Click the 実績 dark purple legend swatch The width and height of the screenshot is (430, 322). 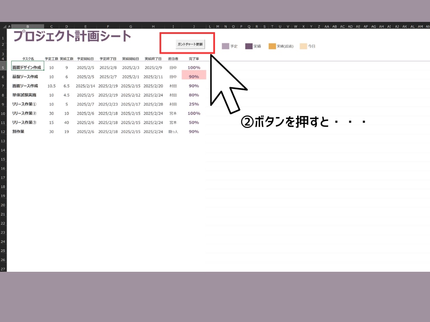(x=249, y=46)
